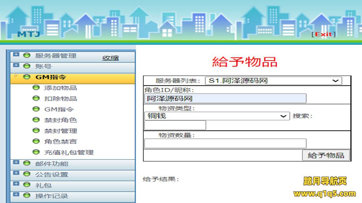Open the 服务器列表 server dropdown
This screenshot has width=362, height=203.
(273, 81)
